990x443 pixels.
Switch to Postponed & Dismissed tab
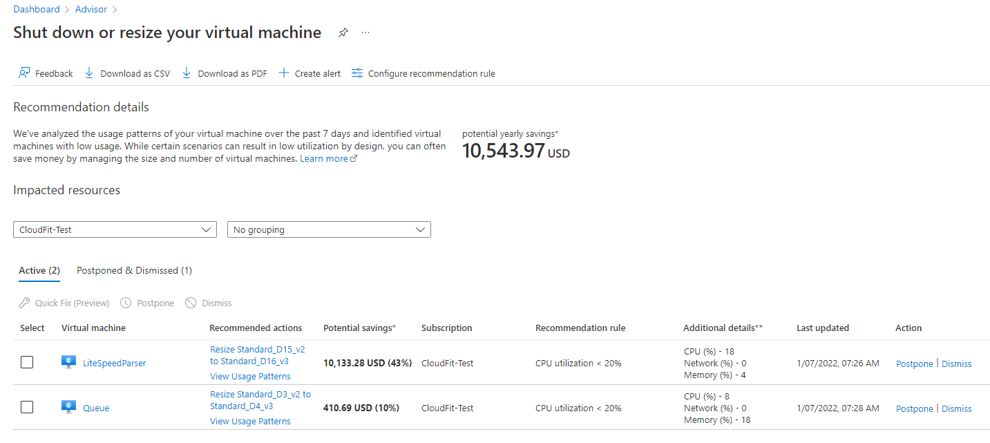coord(134,270)
